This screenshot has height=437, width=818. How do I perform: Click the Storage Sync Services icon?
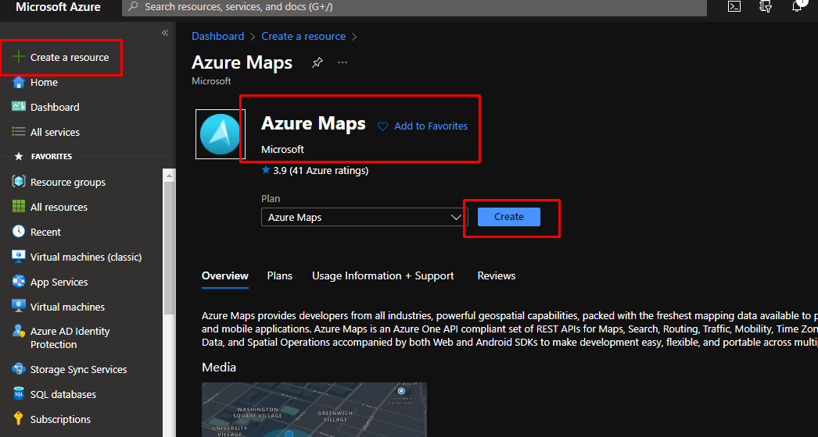click(x=18, y=369)
